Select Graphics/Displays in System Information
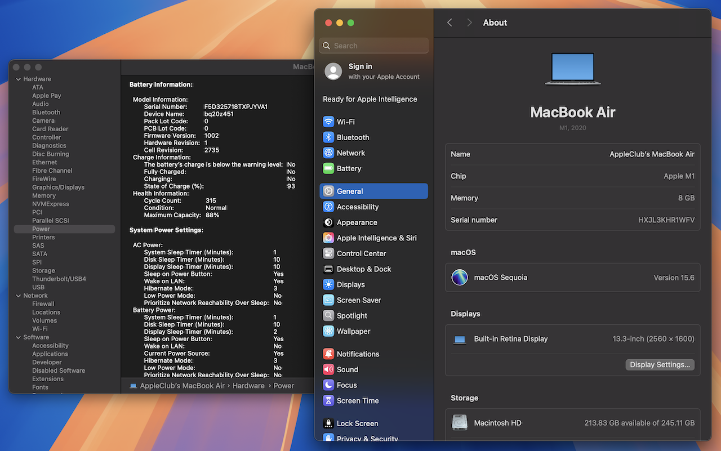 58,187
